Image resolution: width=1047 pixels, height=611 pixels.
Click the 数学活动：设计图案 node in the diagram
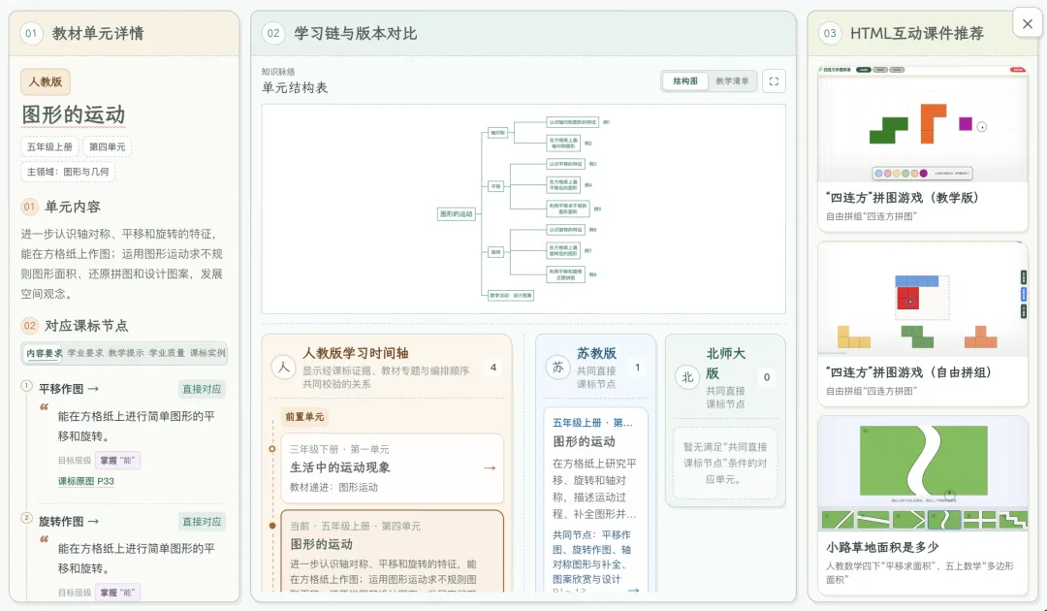pos(510,295)
